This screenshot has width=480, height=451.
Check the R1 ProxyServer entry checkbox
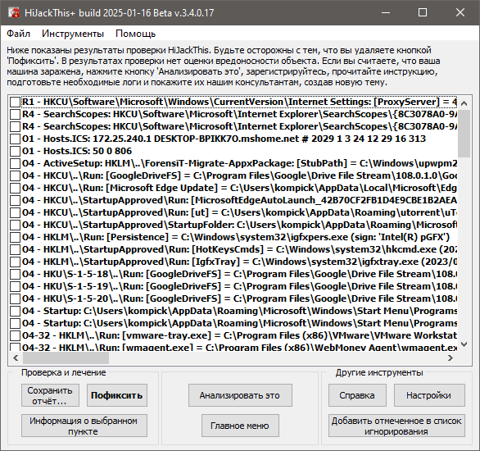[15, 102]
